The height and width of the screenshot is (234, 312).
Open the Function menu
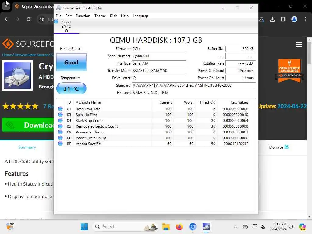[x=83, y=16]
